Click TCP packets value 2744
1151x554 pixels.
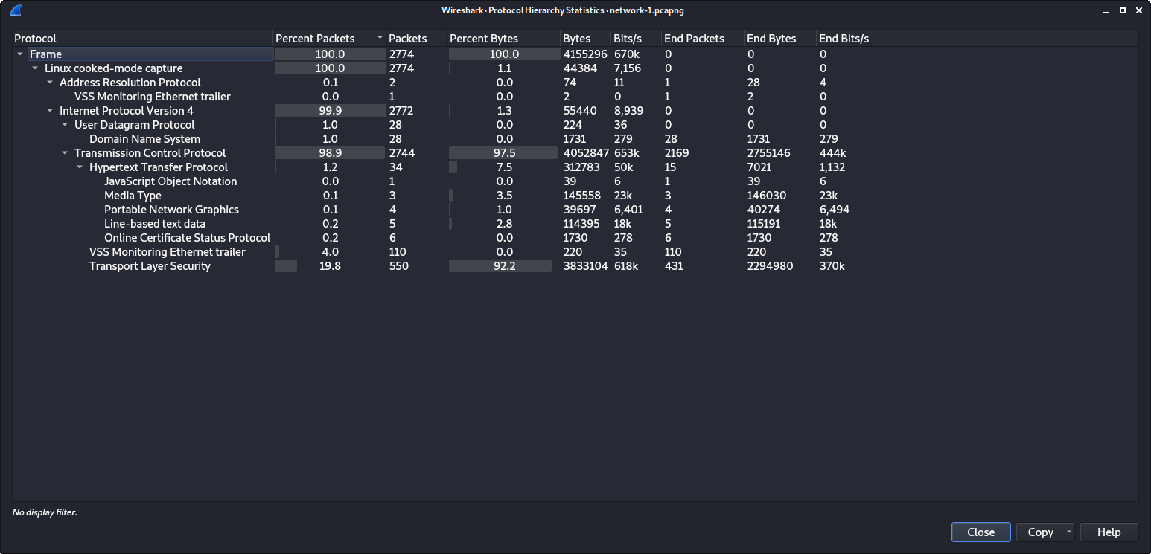[x=401, y=153]
